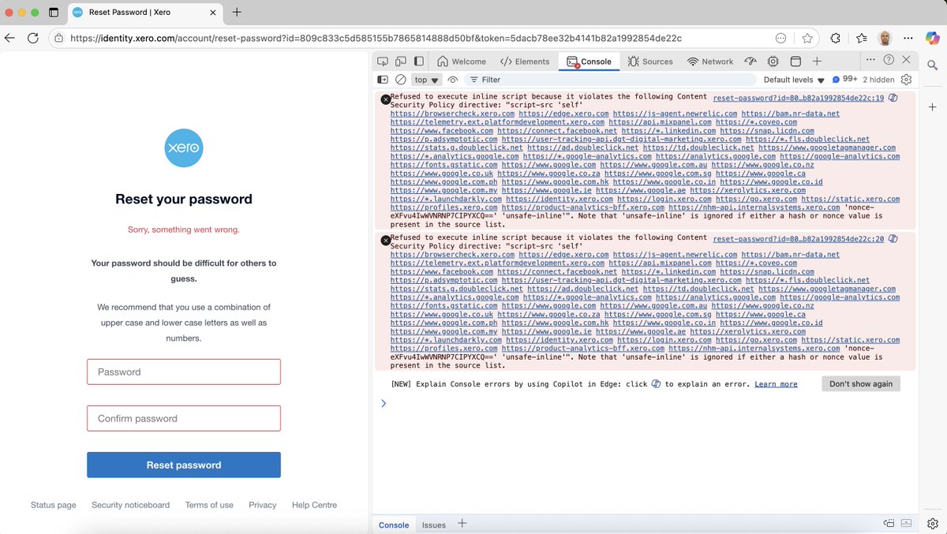
Task: Click the 99+ issues counter
Action: (845, 80)
